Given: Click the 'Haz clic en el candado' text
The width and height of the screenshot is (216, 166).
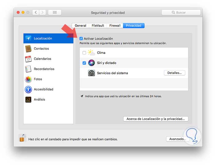Looking at the screenshot, I should click(73, 139).
